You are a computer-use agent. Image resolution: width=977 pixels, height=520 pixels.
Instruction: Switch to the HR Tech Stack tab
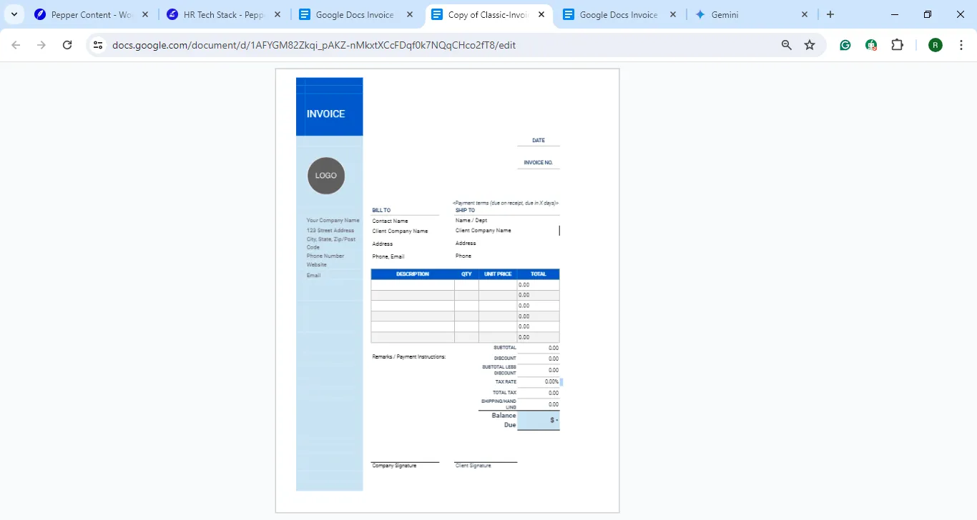(x=224, y=14)
